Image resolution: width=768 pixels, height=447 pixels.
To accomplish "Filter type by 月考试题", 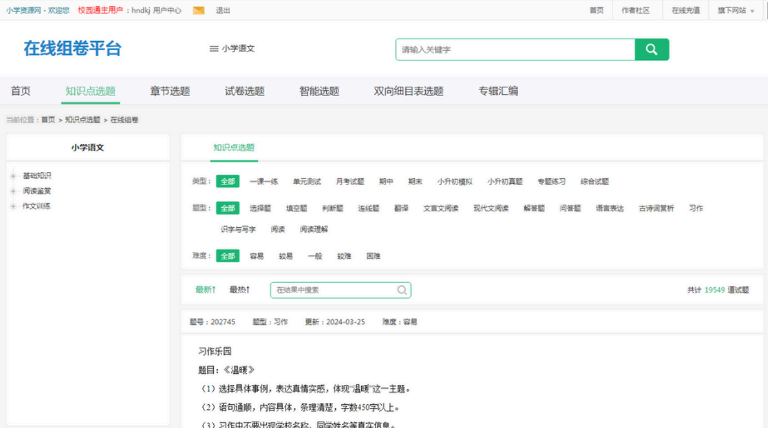I will 350,182.
